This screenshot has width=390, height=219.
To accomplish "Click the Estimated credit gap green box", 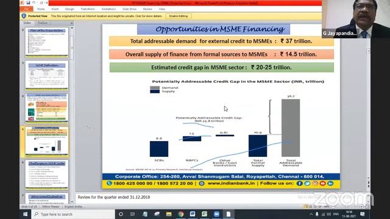I will (222, 68).
